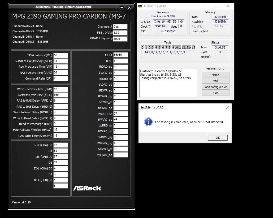The image size is (273, 218).
Task: Click the Available memory value 30166Mb
Action: pyautogui.click(x=220, y=21)
